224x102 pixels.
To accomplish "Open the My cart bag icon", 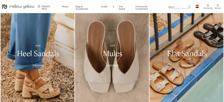I will click(x=218, y=5).
